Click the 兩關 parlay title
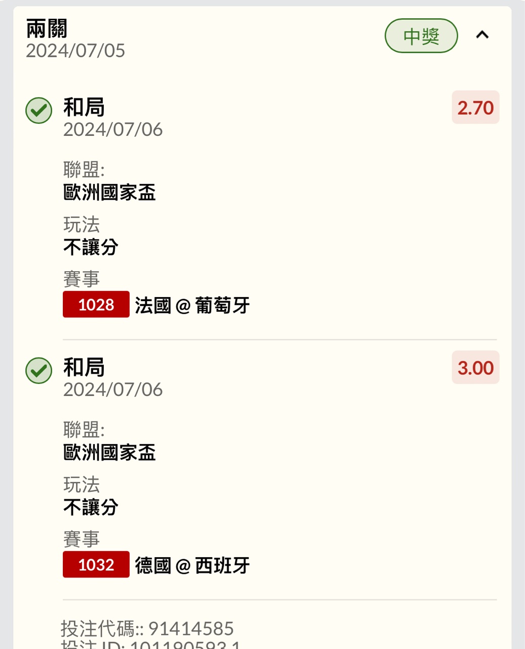The width and height of the screenshot is (525, 649). pos(47,29)
